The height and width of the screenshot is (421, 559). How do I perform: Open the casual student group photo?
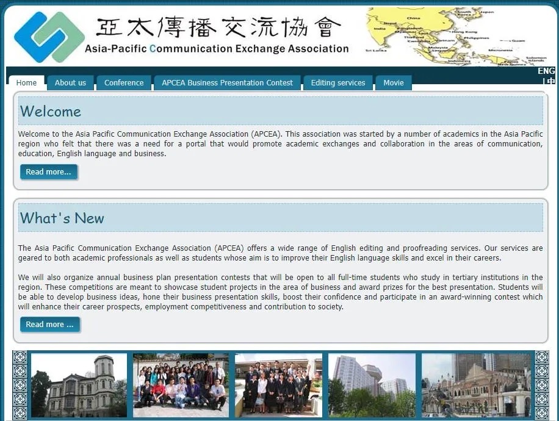181,385
